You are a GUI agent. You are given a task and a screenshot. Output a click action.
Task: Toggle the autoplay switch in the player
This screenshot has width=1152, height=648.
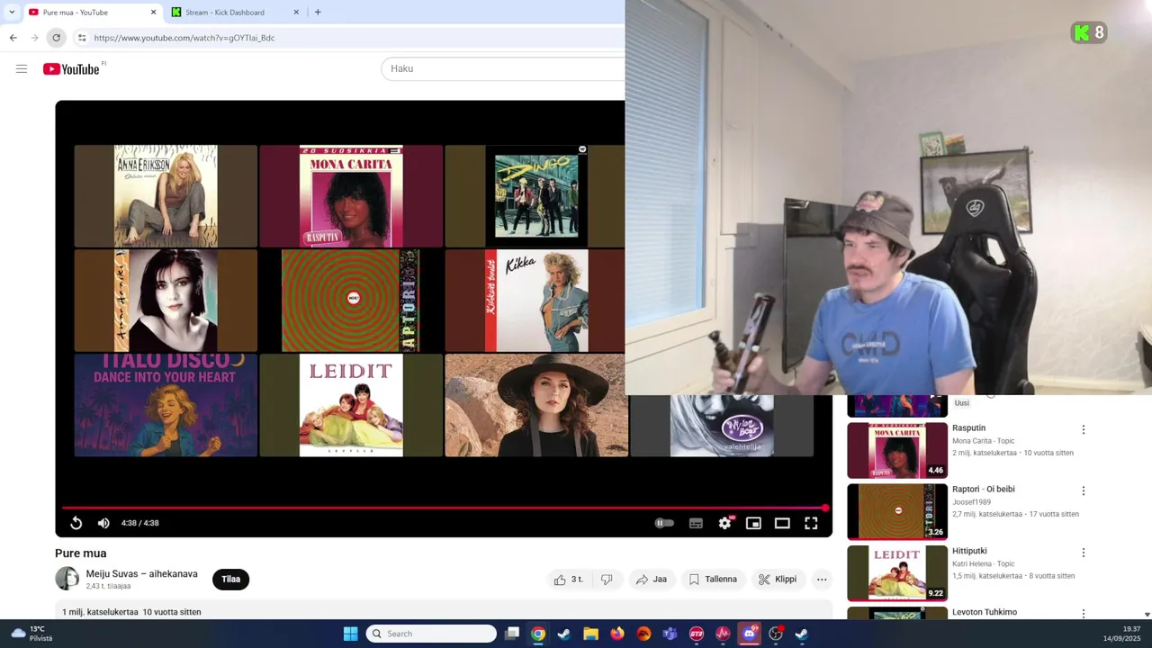point(664,523)
